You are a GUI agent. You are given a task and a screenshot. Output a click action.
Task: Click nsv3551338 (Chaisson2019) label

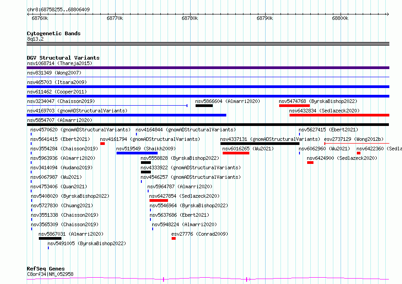pyautogui.click(x=65, y=215)
